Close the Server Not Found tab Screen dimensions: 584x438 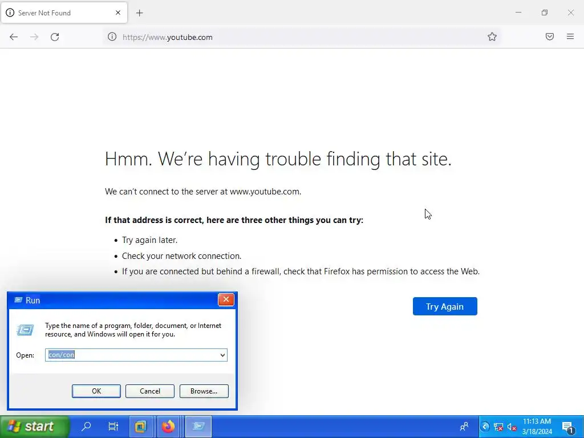pyautogui.click(x=118, y=13)
